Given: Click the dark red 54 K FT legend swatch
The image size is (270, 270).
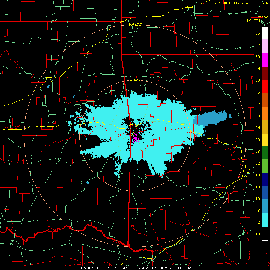Looking at the screenshot, I should click(265, 73).
